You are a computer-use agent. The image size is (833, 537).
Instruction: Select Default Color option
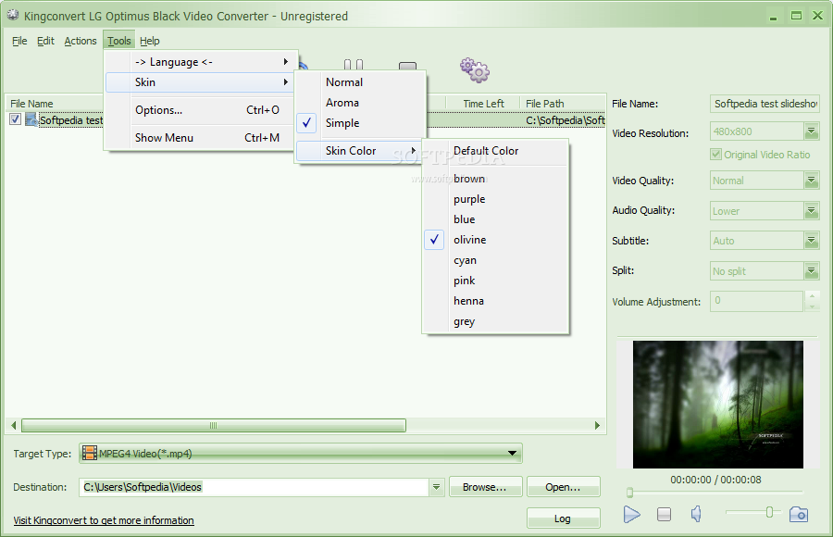click(x=495, y=151)
